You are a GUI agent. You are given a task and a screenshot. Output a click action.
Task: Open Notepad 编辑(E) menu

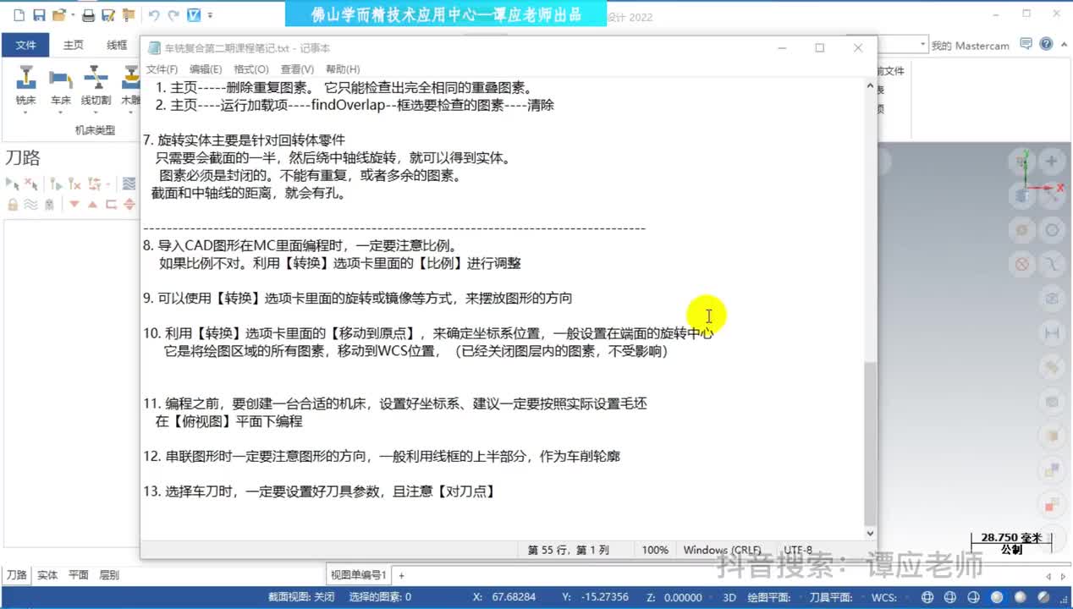tap(206, 69)
